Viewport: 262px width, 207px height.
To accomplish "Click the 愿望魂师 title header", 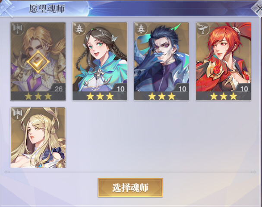I will pos(47,9).
